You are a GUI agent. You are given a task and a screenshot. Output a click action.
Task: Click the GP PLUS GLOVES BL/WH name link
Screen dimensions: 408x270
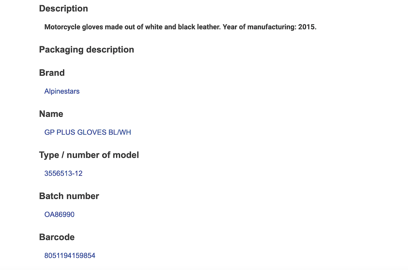[x=87, y=132]
